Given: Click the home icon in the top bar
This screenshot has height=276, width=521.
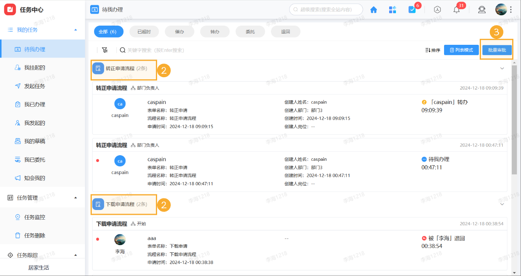Looking at the screenshot, I should (373, 9).
